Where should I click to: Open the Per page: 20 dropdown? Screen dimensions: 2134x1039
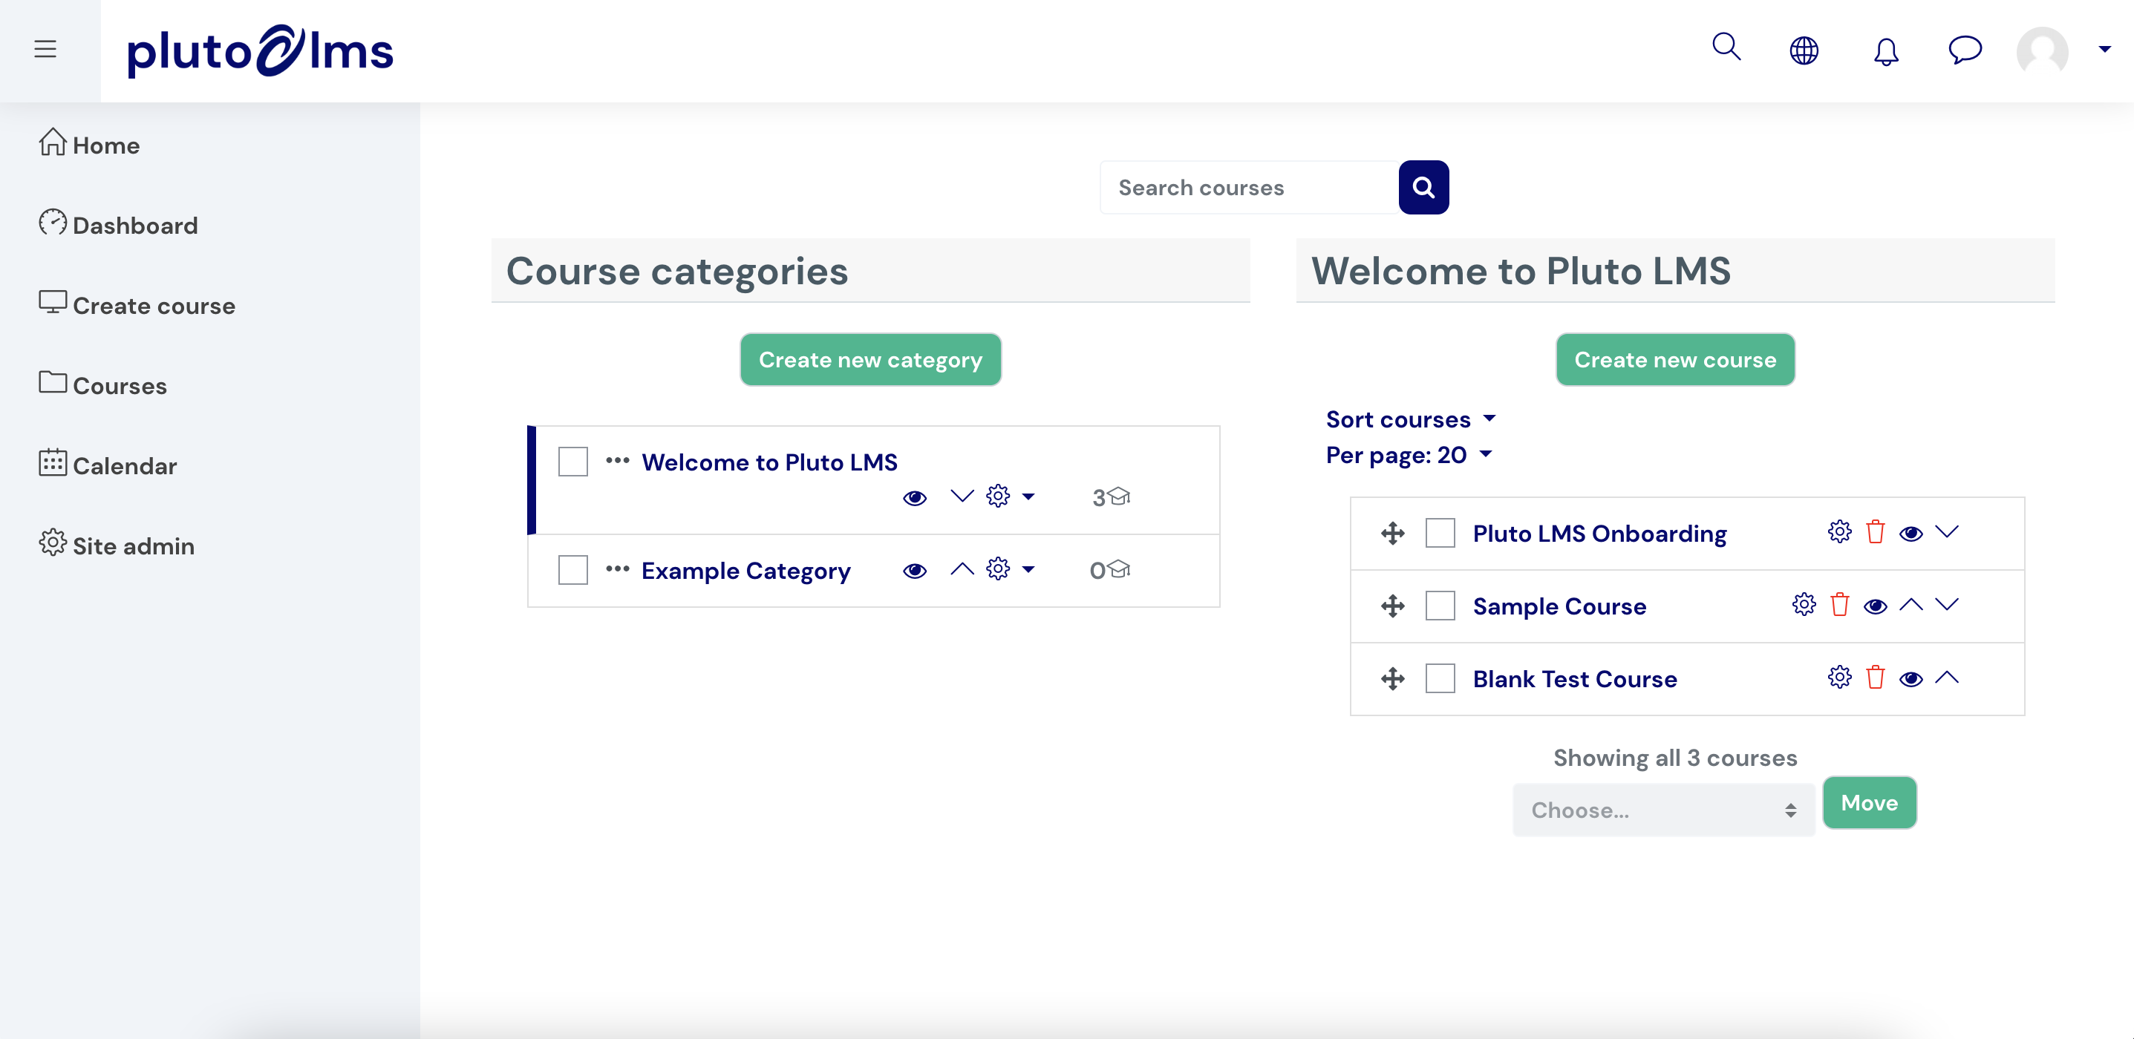[1409, 456]
